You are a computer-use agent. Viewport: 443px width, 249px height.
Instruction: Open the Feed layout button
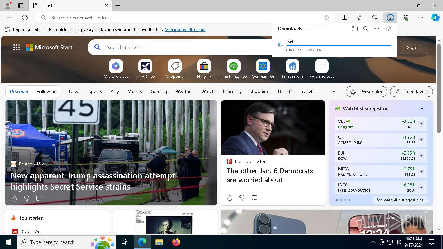(x=412, y=92)
